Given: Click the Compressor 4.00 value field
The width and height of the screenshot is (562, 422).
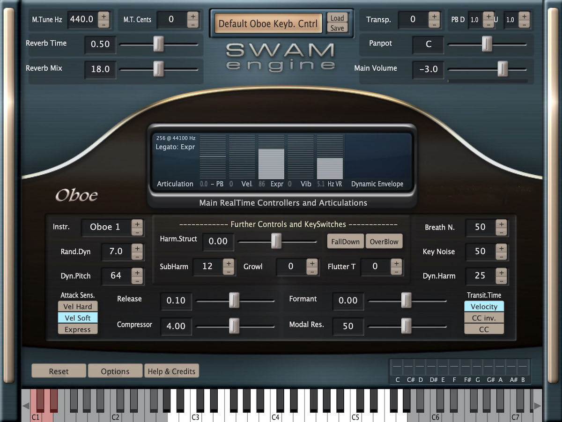Looking at the screenshot, I should [x=176, y=326].
